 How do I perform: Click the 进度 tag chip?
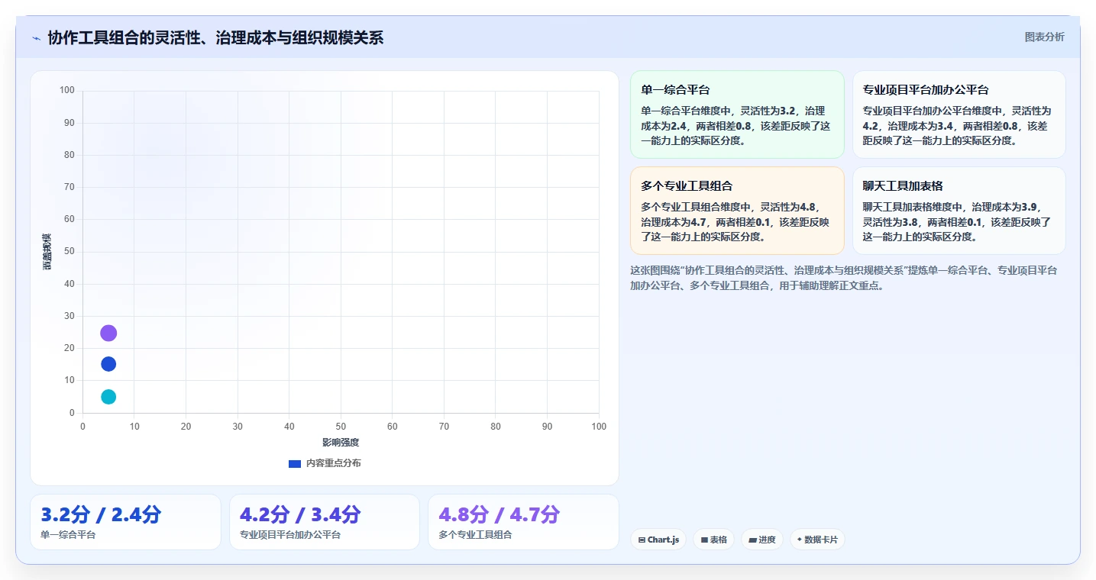point(762,540)
